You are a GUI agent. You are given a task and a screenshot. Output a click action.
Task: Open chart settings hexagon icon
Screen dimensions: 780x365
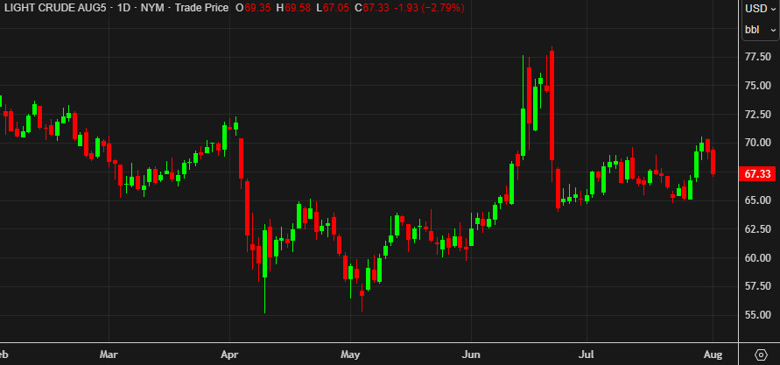tap(761, 354)
